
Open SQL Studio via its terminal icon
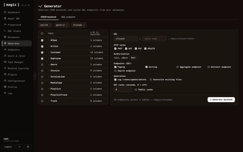tap(5, 31)
